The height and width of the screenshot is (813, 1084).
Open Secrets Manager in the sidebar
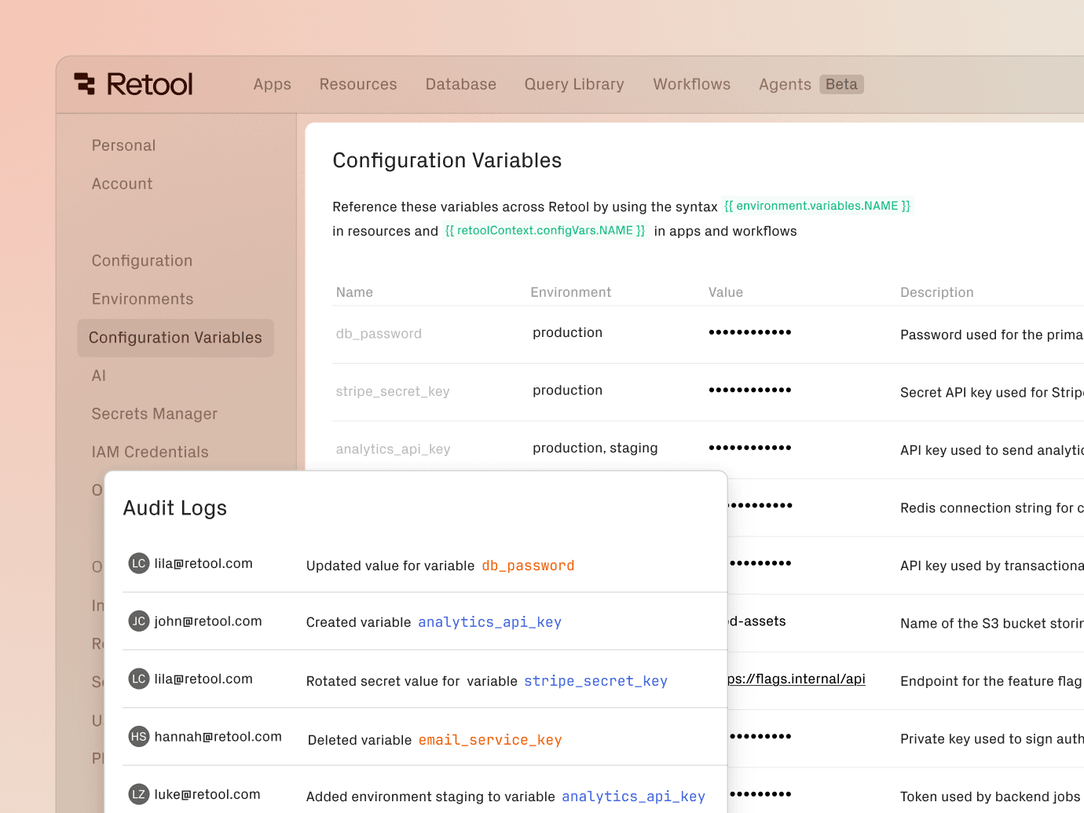tap(154, 414)
